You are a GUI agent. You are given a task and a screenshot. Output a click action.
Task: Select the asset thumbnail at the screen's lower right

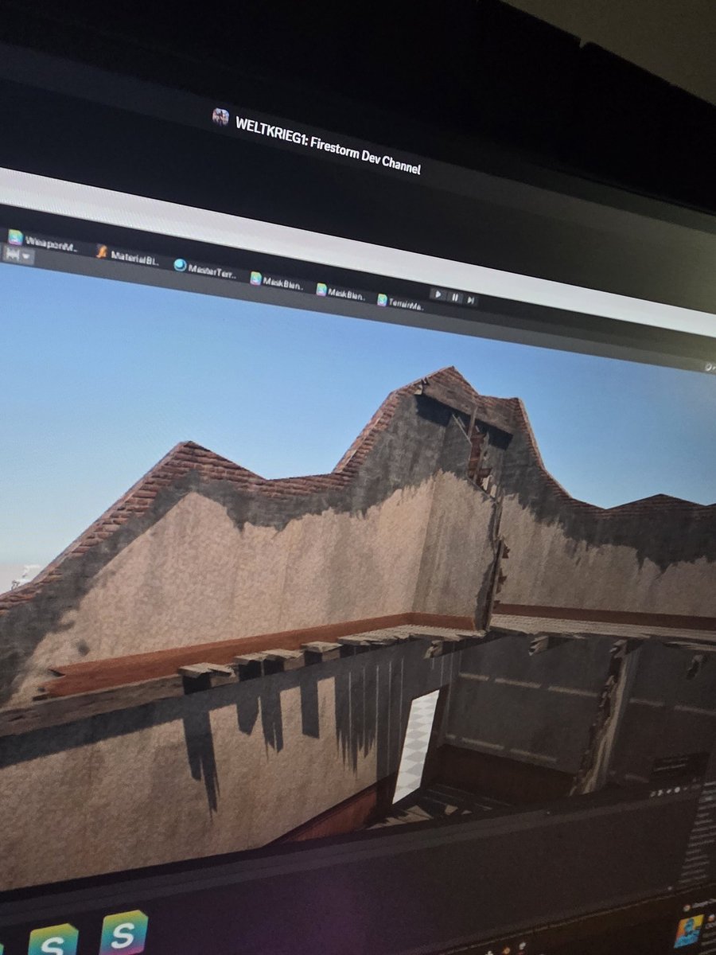click(x=688, y=930)
